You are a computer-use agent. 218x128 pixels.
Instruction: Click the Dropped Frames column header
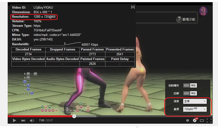coord(62,49)
